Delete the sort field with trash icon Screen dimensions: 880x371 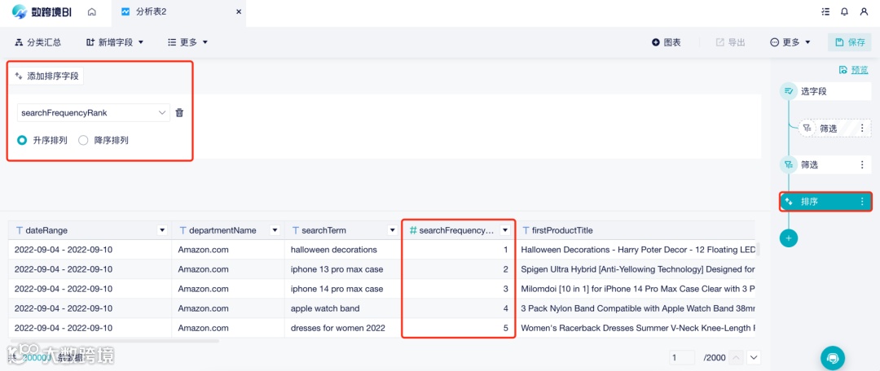tap(179, 112)
